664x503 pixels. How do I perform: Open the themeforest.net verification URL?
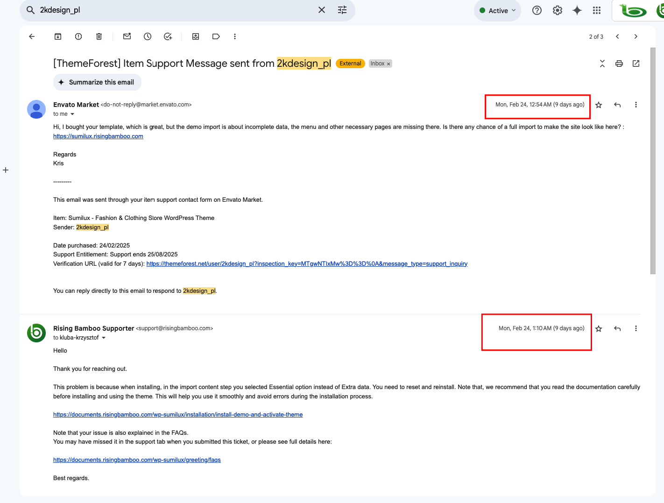pyautogui.click(x=307, y=264)
